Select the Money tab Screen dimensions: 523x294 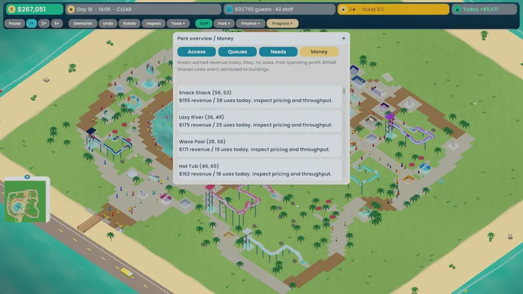pyautogui.click(x=319, y=52)
